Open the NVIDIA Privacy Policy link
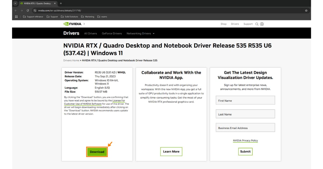The height and width of the screenshot is (169, 323). 245,141
